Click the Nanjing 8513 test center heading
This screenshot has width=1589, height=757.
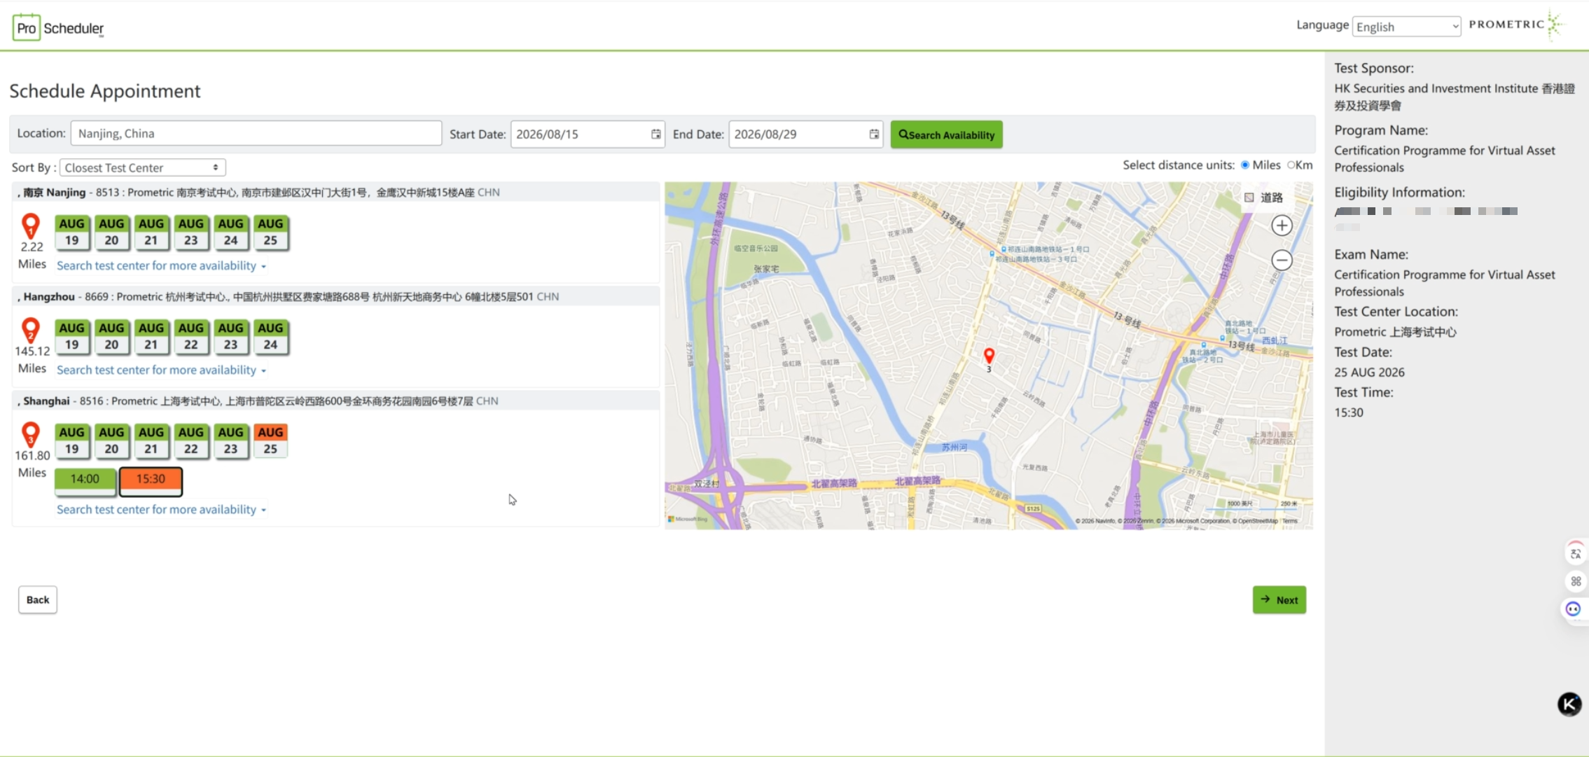click(x=336, y=192)
